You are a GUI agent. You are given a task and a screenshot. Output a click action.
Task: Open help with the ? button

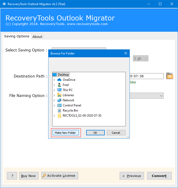(x=12, y=176)
